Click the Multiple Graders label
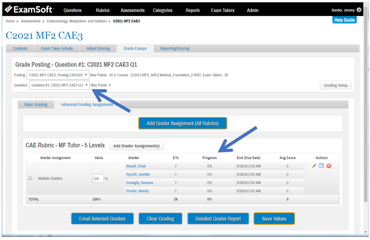370x240 pixels. [x=50, y=178]
